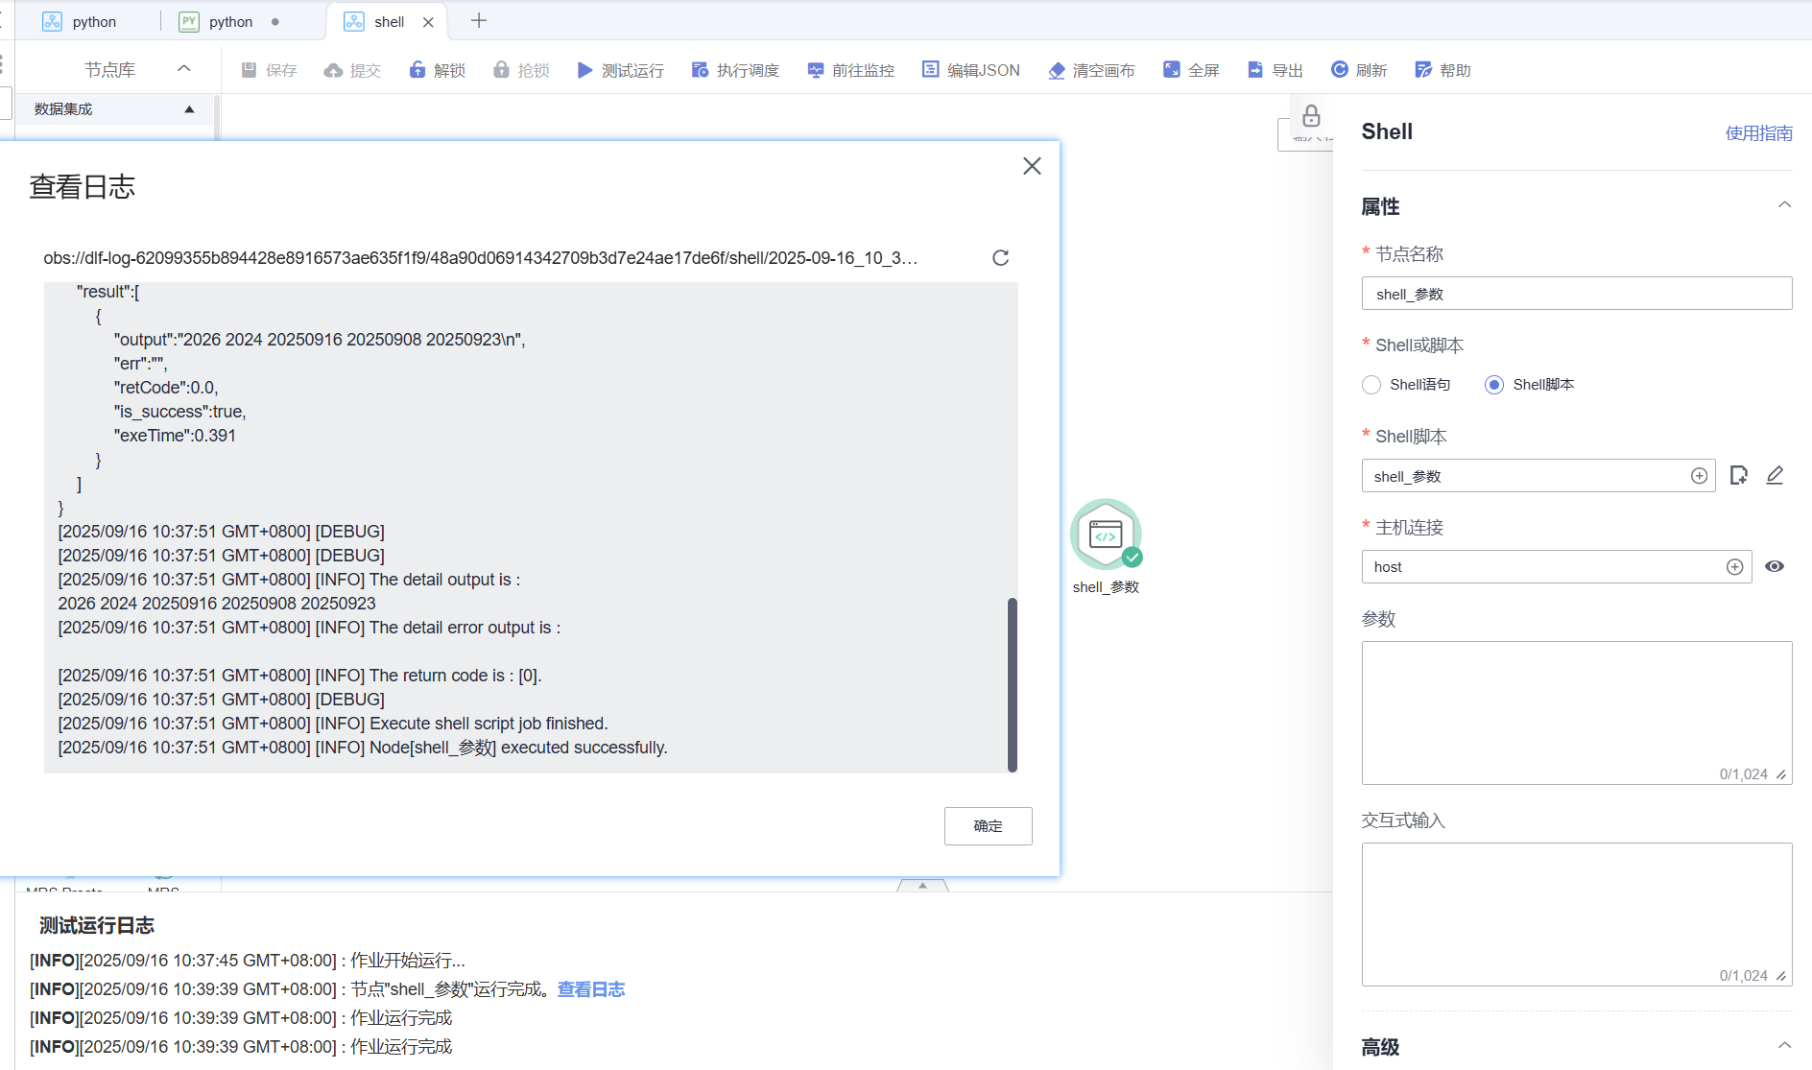The height and width of the screenshot is (1070, 1812).
Task: Click the obs:// log path text
Action: click(481, 258)
